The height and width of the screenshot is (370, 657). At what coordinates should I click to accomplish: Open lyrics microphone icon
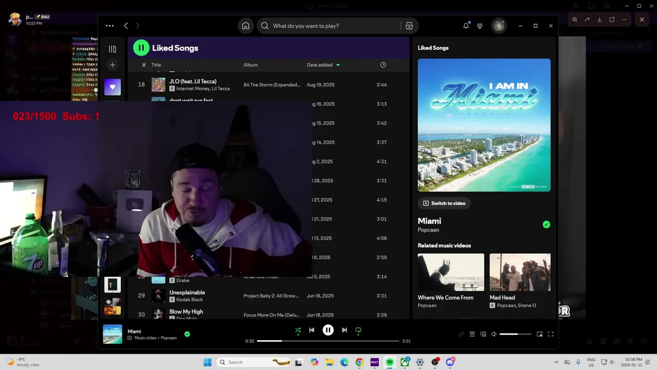pyautogui.click(x=461, y=334)
